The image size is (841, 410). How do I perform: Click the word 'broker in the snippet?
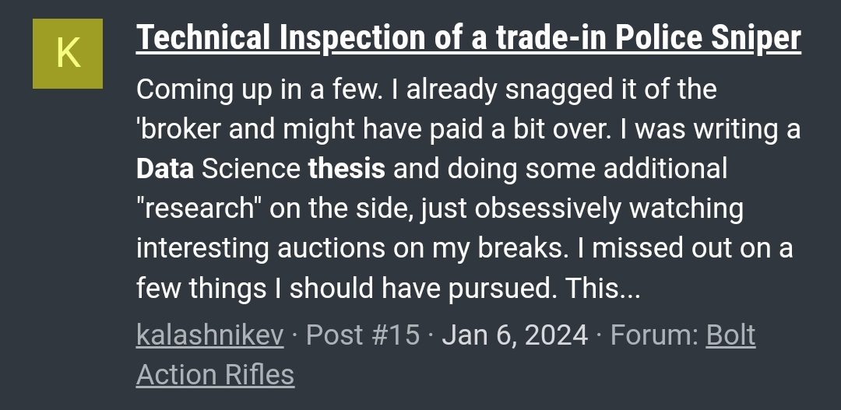point(178,128)
